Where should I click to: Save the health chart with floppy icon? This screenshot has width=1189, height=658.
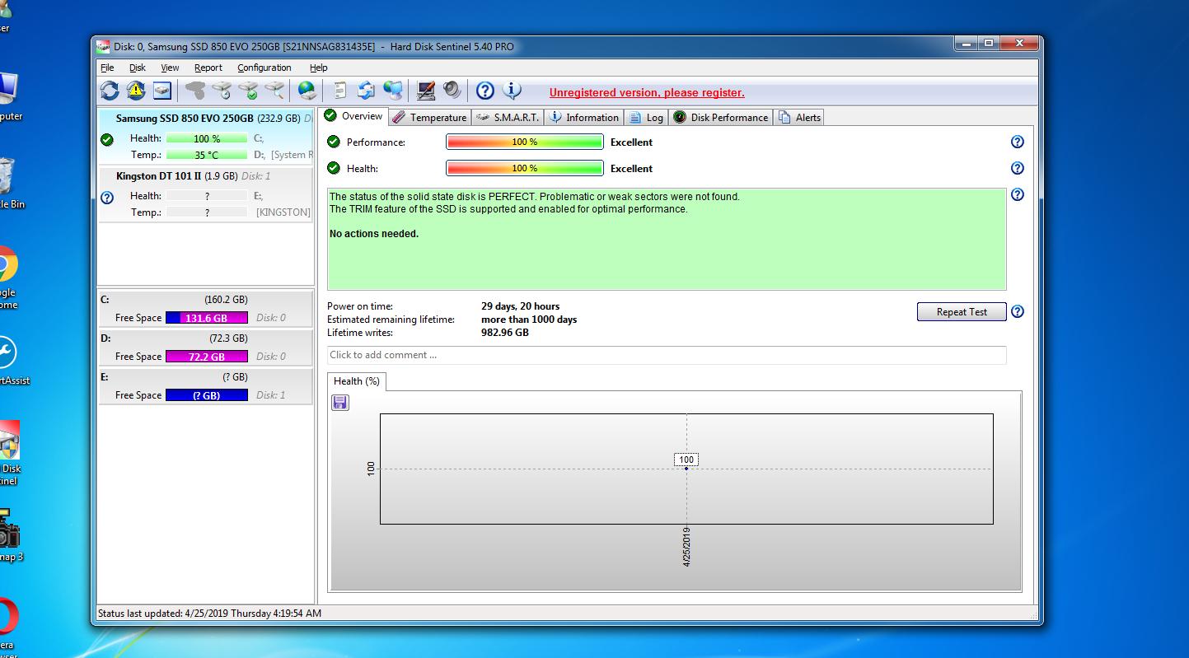point(340,403)
